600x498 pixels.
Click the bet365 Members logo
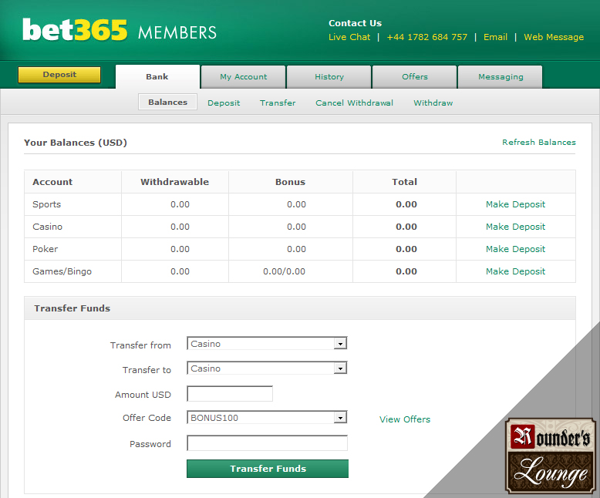click(120, 30)
